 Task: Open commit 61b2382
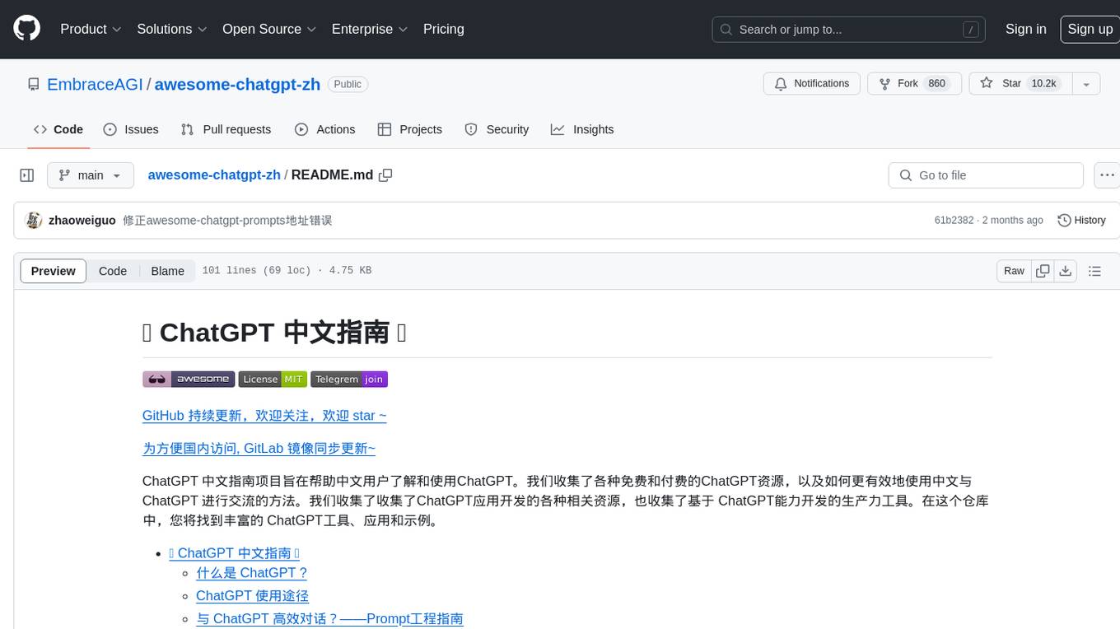(x=954, y=221)
